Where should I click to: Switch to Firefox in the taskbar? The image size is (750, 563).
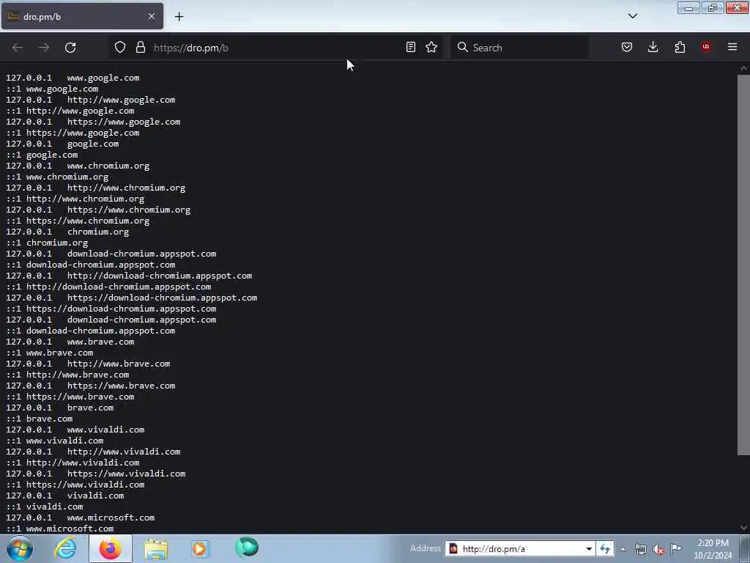(111, 548)
